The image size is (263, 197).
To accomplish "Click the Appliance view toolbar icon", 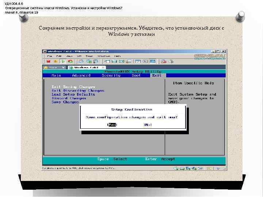I will (145, 61).
